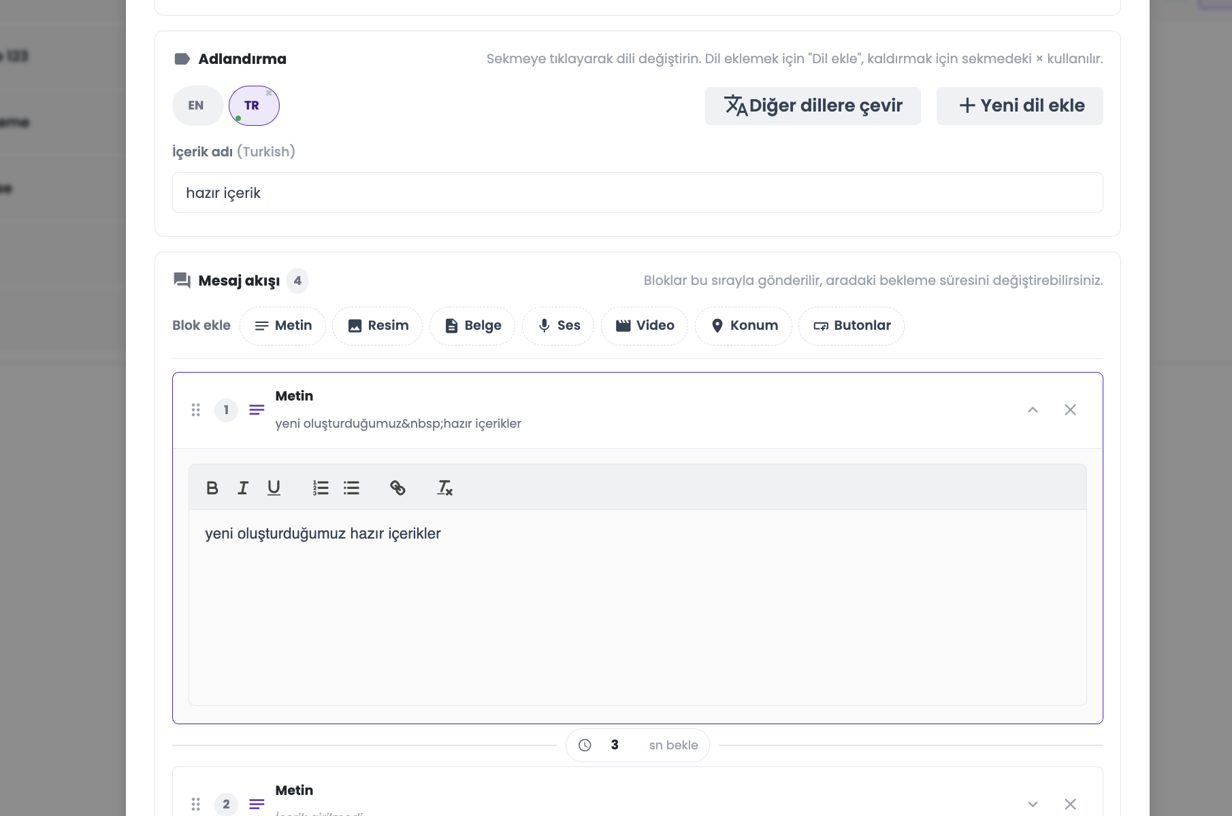The image size is (1232, 816).
Task: Add a Ses audio block
Action: (558, 326)
